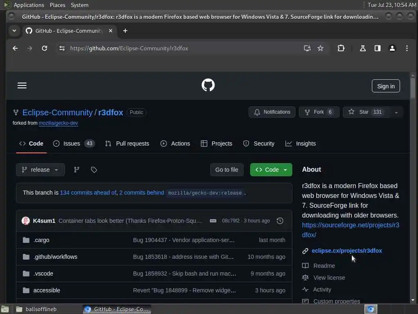Open the Issues tab
This screenshot has width=418, height=314.
pyautogui.click(x=74, y=144)
